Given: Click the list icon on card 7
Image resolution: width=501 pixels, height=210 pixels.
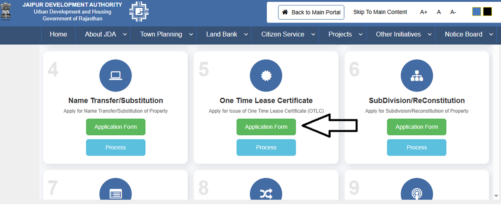Looking at the screenshot, I should click(115, 194).
